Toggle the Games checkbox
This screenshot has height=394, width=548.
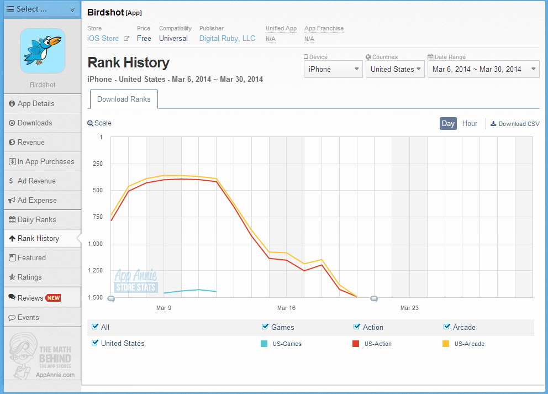[265, 327]
